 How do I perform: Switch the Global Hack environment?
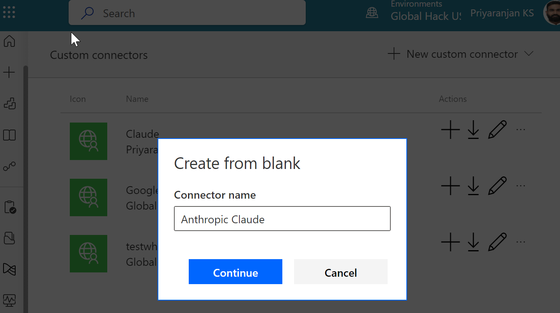click(x=425, y=16)
